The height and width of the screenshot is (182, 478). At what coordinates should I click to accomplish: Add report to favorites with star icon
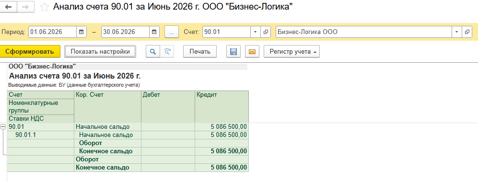pos(45,7)
